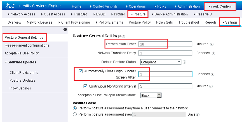
Task: Select radio for posture assessment every time user connects
Action: (x=75, y=108)
